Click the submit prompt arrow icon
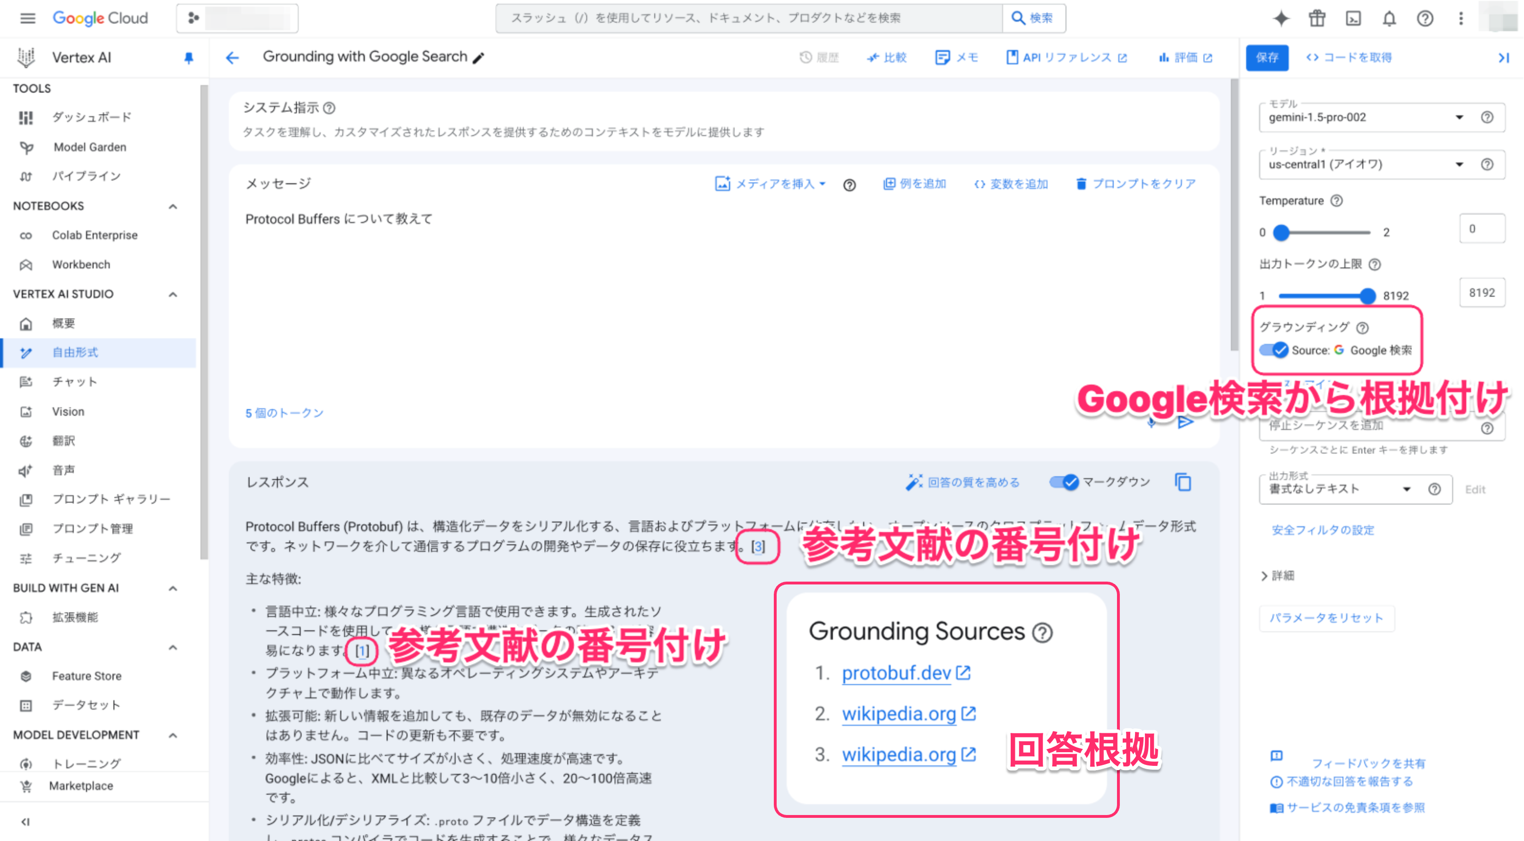The height and width of the screenshot is (841, 1524). [x=1185, y=422]
